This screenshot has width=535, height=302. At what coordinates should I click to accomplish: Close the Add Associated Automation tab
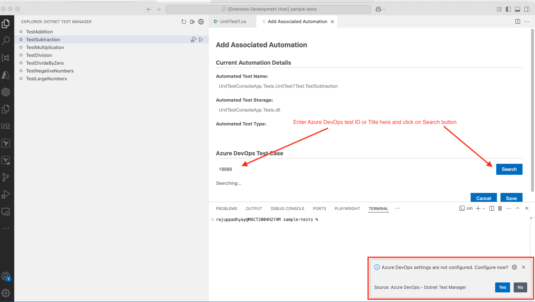point(332,22)
